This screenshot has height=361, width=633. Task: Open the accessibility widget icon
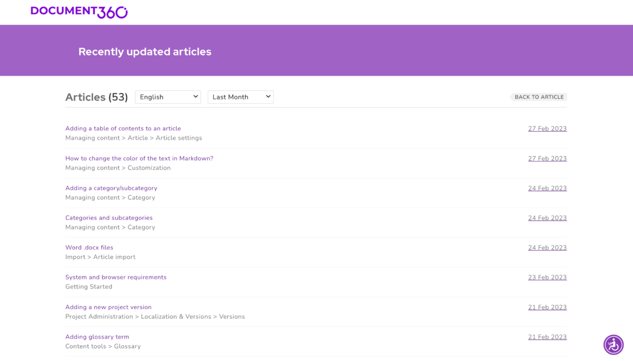coord(613,345)
